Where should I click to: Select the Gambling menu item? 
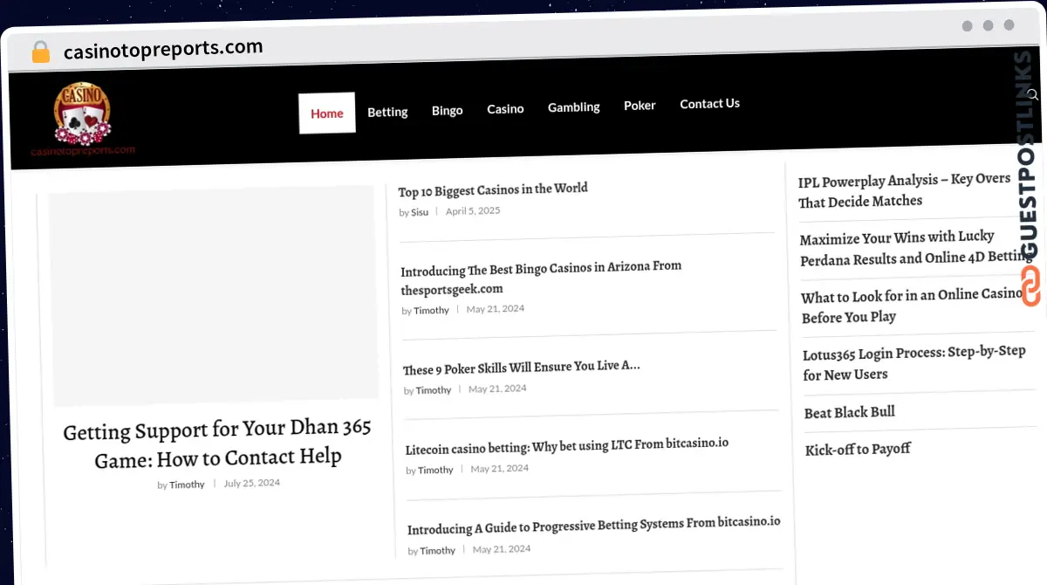(573, 107)
